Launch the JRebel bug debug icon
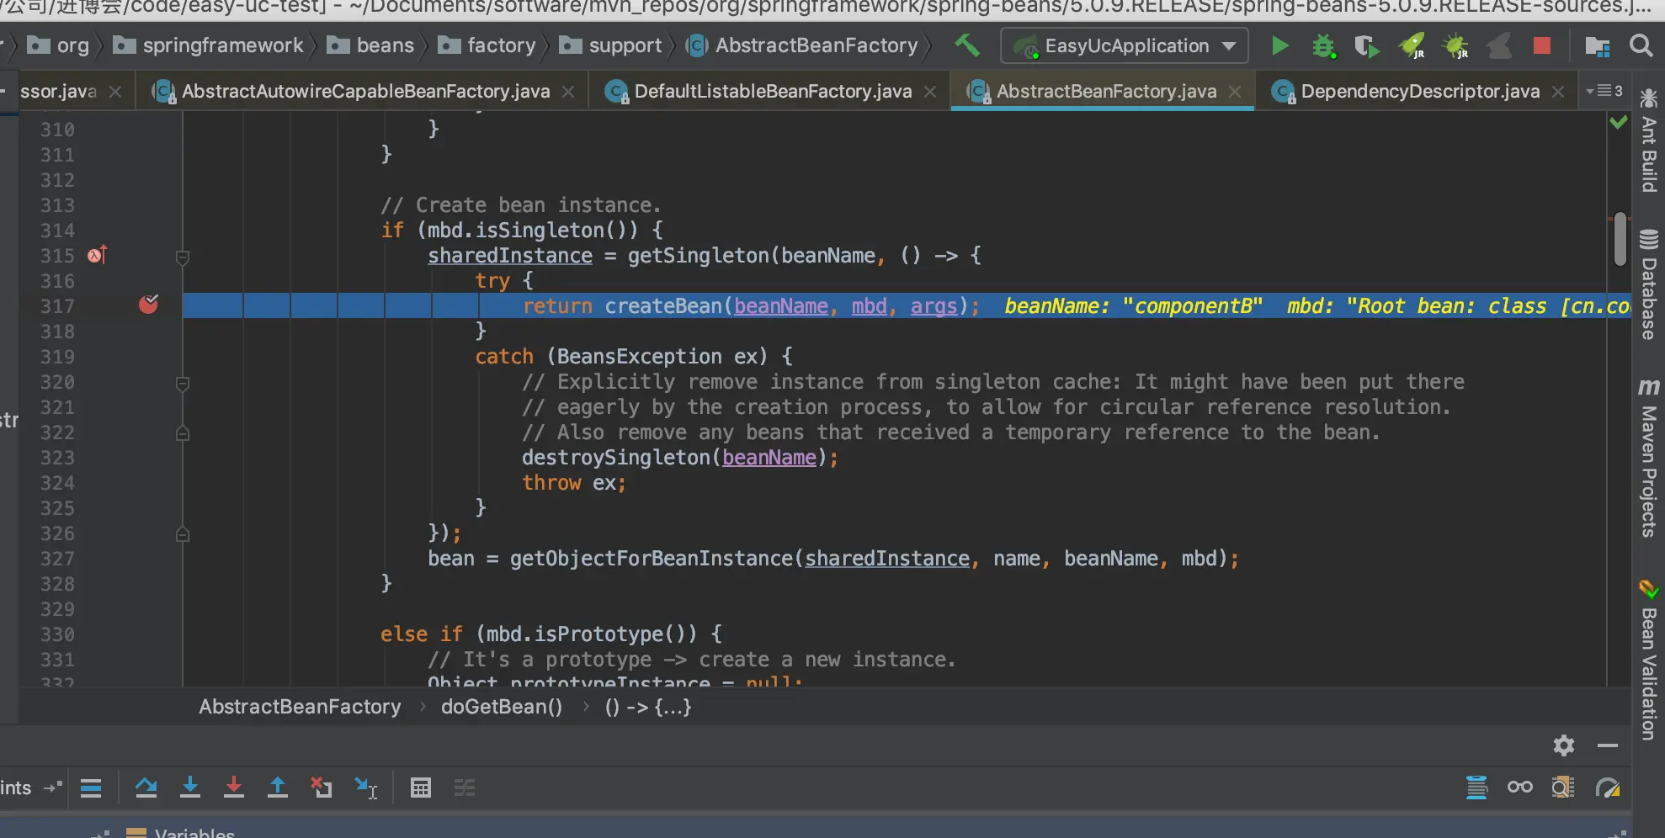Viewport: 1665px width, 838px height. click(1455, 45)
